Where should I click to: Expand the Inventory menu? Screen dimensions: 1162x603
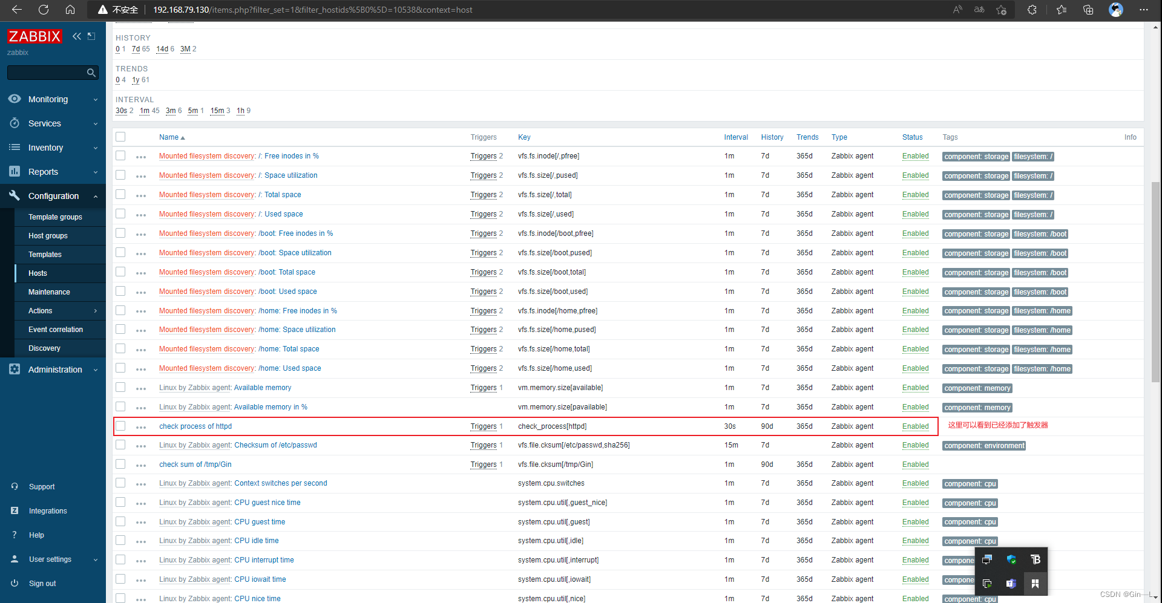pos(96,148)
